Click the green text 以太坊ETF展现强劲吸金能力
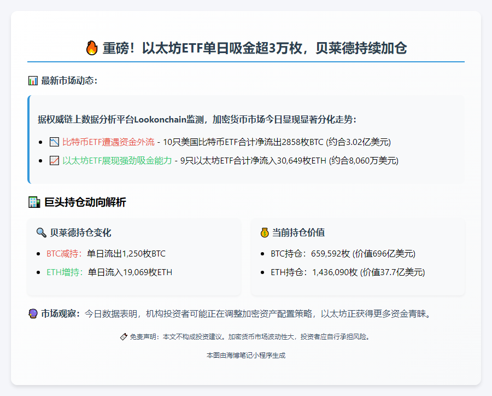 coord(117,160)
